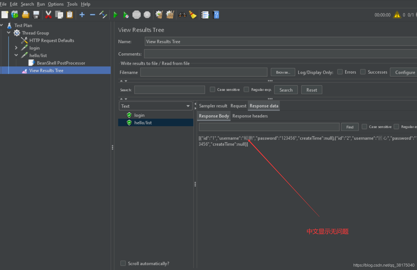This screenshot has width=417, height=270.
Task: Click Start no pauses icon
Action: (x=126, y=15)
